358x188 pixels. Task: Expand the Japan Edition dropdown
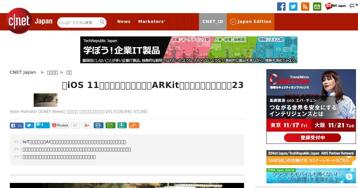(x=251, y=21)
